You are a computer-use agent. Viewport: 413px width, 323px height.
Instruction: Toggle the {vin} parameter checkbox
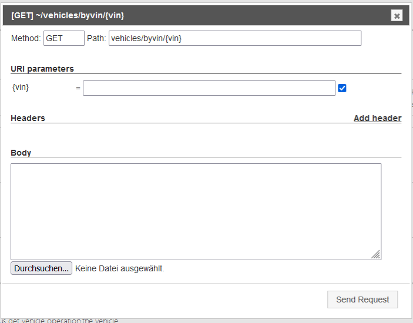pyautogui.click(x=342, y=88)
